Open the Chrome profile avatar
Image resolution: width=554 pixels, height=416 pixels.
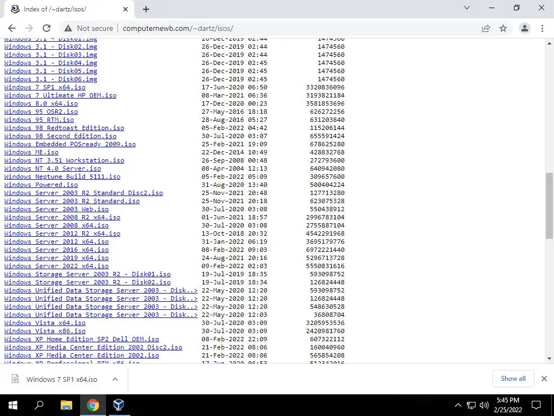[x=525, y=28]
